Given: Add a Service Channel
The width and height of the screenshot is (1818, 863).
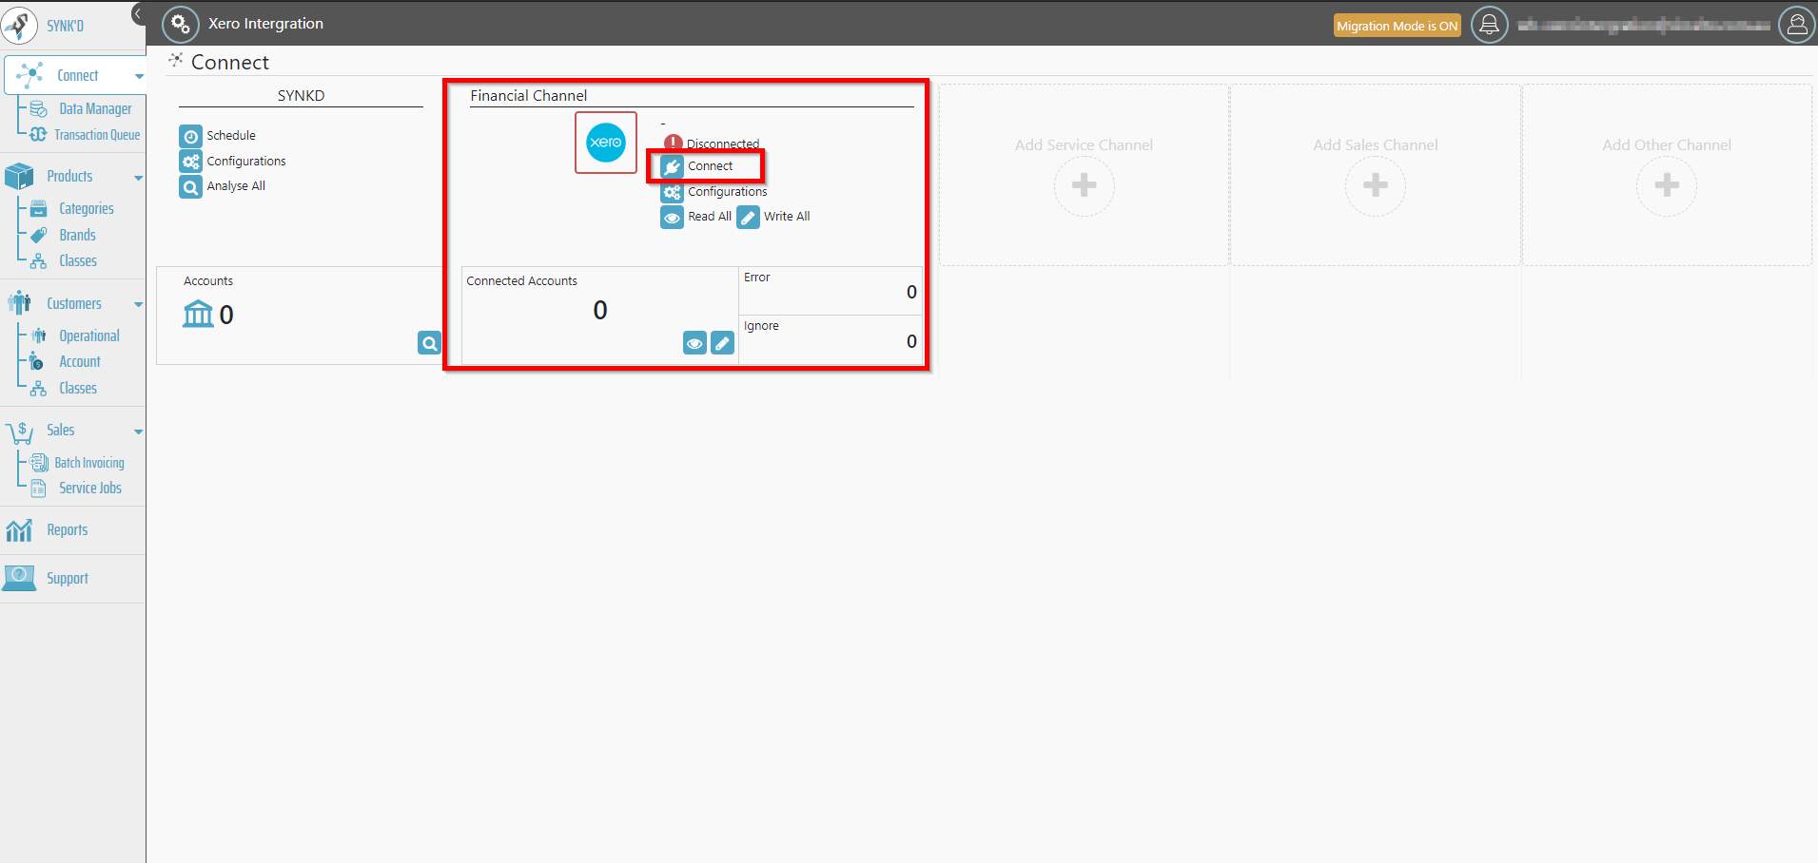Looking at the screenshot, I should 1084,185.
